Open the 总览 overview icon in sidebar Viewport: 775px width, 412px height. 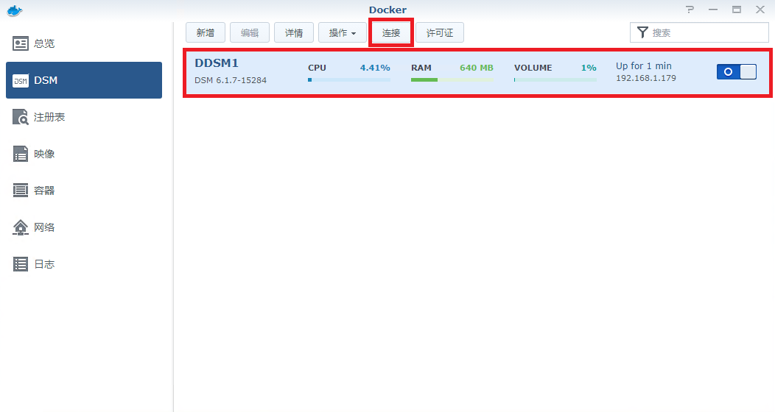coord(21,43)
